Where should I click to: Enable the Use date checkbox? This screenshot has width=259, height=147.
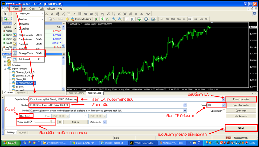(x=31, y=116)
